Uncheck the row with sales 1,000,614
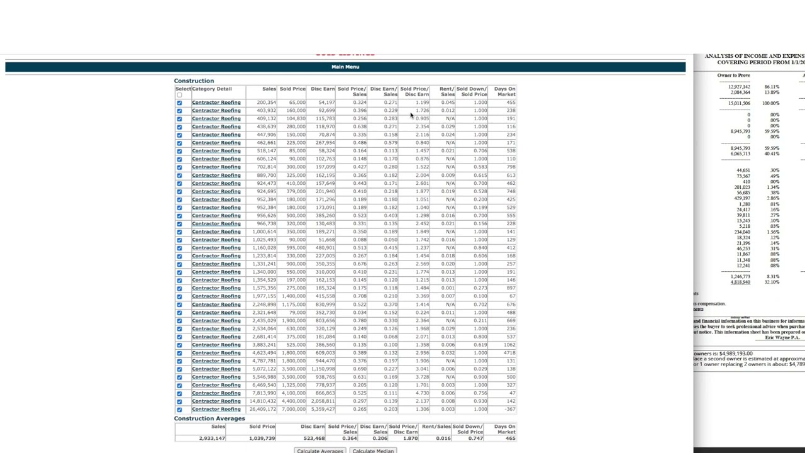 coord(179,232)
